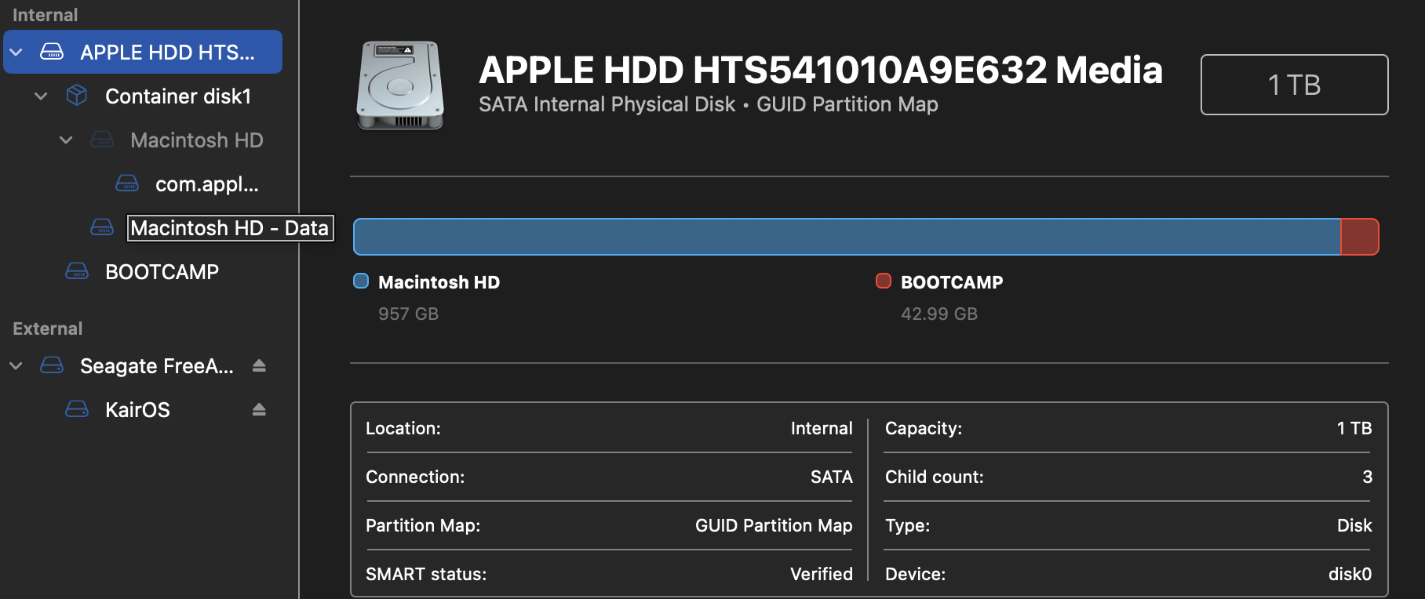Click the BOOTCAMP volume icon in sidebar
Screen dimensions: 1425x599
[77, 271]
